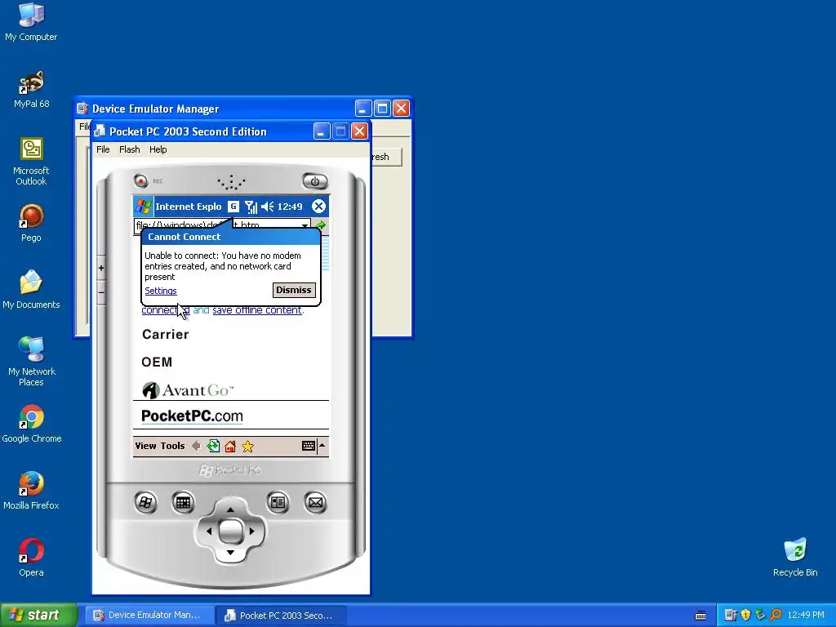Open the save offline content link

[x=257, y=309]
